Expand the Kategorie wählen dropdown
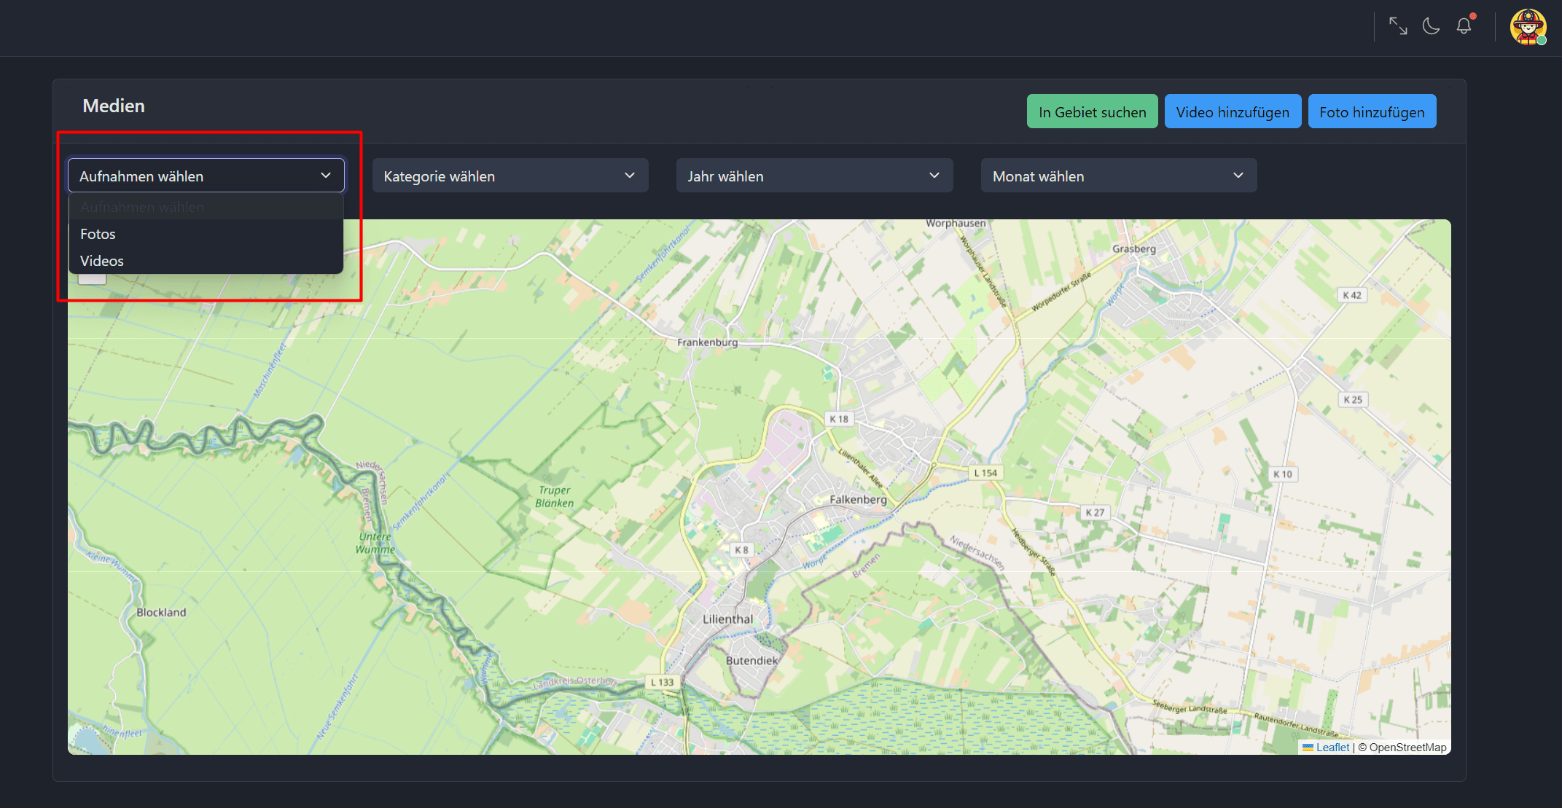 tap(509, 176)
